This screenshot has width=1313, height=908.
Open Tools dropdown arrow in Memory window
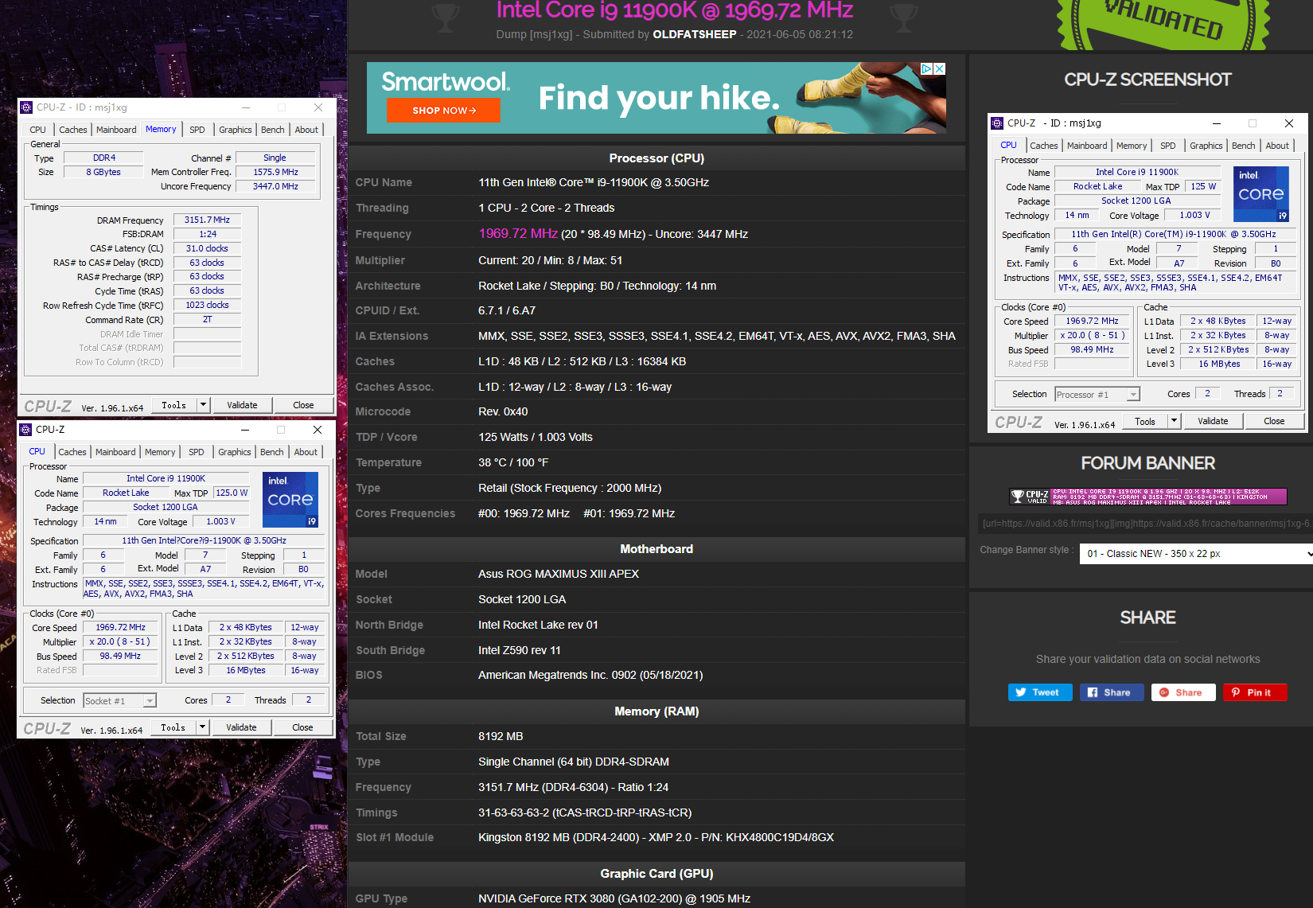point(204,405)
